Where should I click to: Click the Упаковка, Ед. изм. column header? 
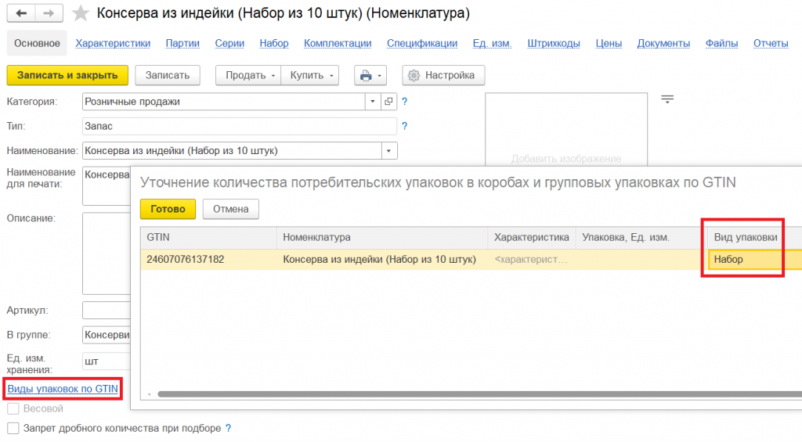click(642, 238)
